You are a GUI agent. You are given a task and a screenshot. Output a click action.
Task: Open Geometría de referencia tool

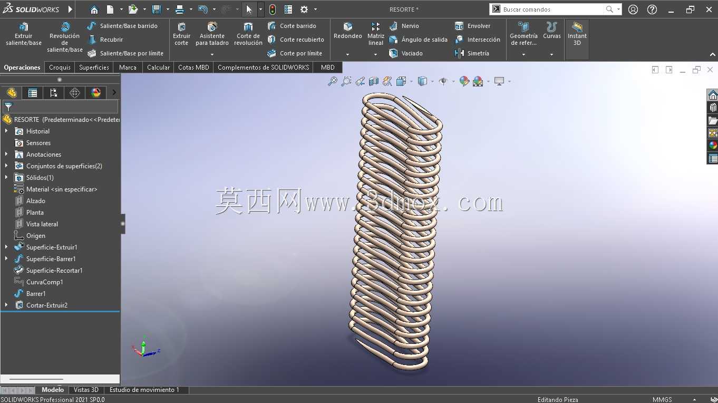point(523,34)
